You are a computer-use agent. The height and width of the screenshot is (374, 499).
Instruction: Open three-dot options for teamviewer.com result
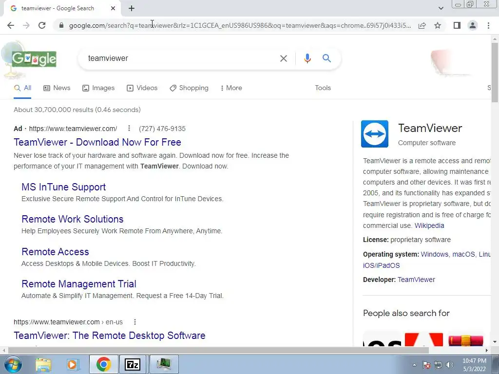pos(135,322)
